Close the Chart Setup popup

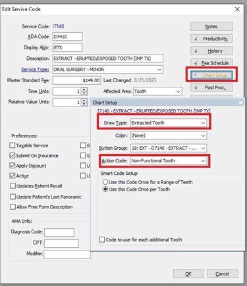(241, 103)
